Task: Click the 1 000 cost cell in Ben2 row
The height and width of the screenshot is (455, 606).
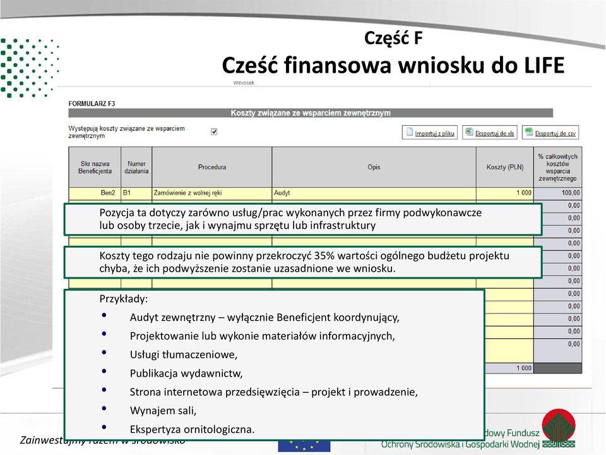Action: (505, 193)
